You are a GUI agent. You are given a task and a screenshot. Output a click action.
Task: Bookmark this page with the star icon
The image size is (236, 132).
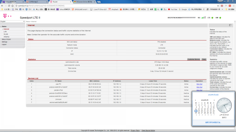tap(218, 6)
